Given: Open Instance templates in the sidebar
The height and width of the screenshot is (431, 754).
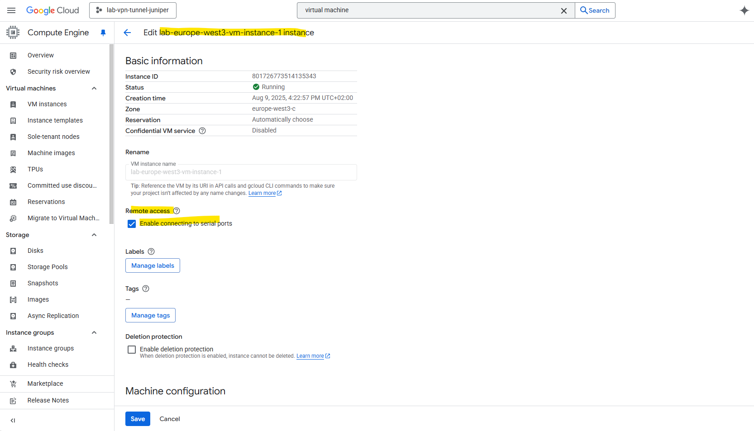Looking at the screenshot, I should pos(55,120).
